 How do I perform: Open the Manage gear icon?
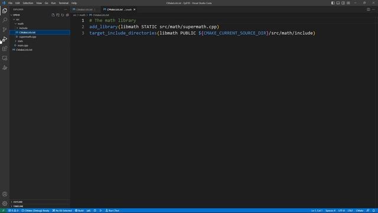(5, 204)
